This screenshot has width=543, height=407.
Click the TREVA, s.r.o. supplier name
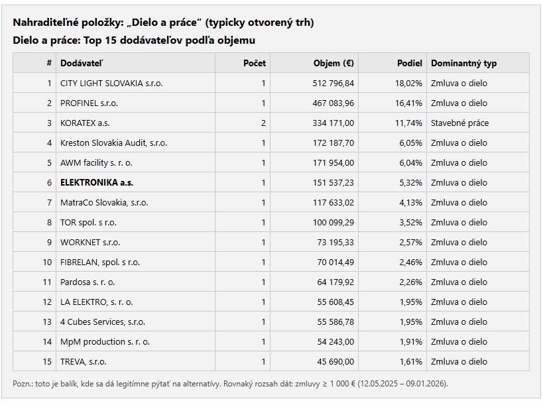coord(84,362)
